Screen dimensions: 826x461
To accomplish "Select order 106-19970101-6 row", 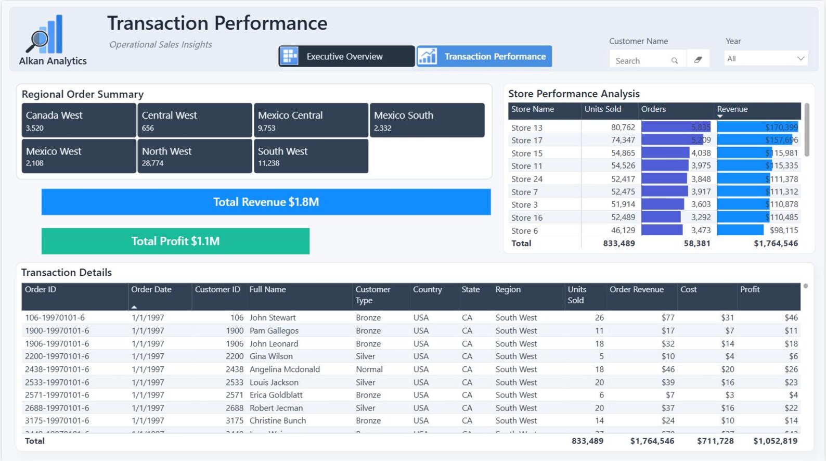I will [x=411, y=317].
